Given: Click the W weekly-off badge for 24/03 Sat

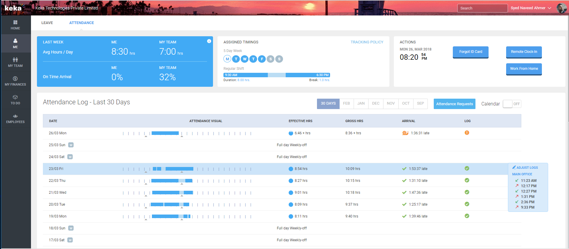Looking at the screenshot, I should [x=70, y=157].
